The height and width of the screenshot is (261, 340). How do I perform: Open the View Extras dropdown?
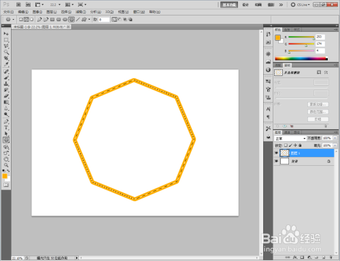39,5
